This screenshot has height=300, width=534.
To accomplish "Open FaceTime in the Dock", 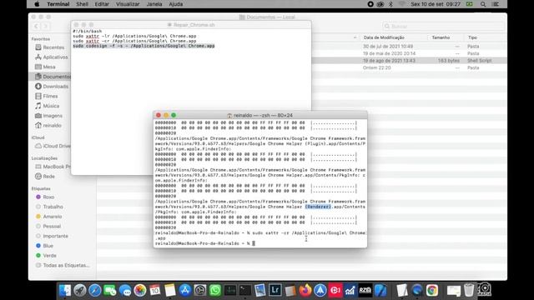I will [109, 291].
